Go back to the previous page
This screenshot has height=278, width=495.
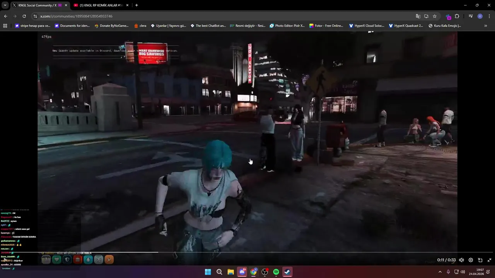5,16
